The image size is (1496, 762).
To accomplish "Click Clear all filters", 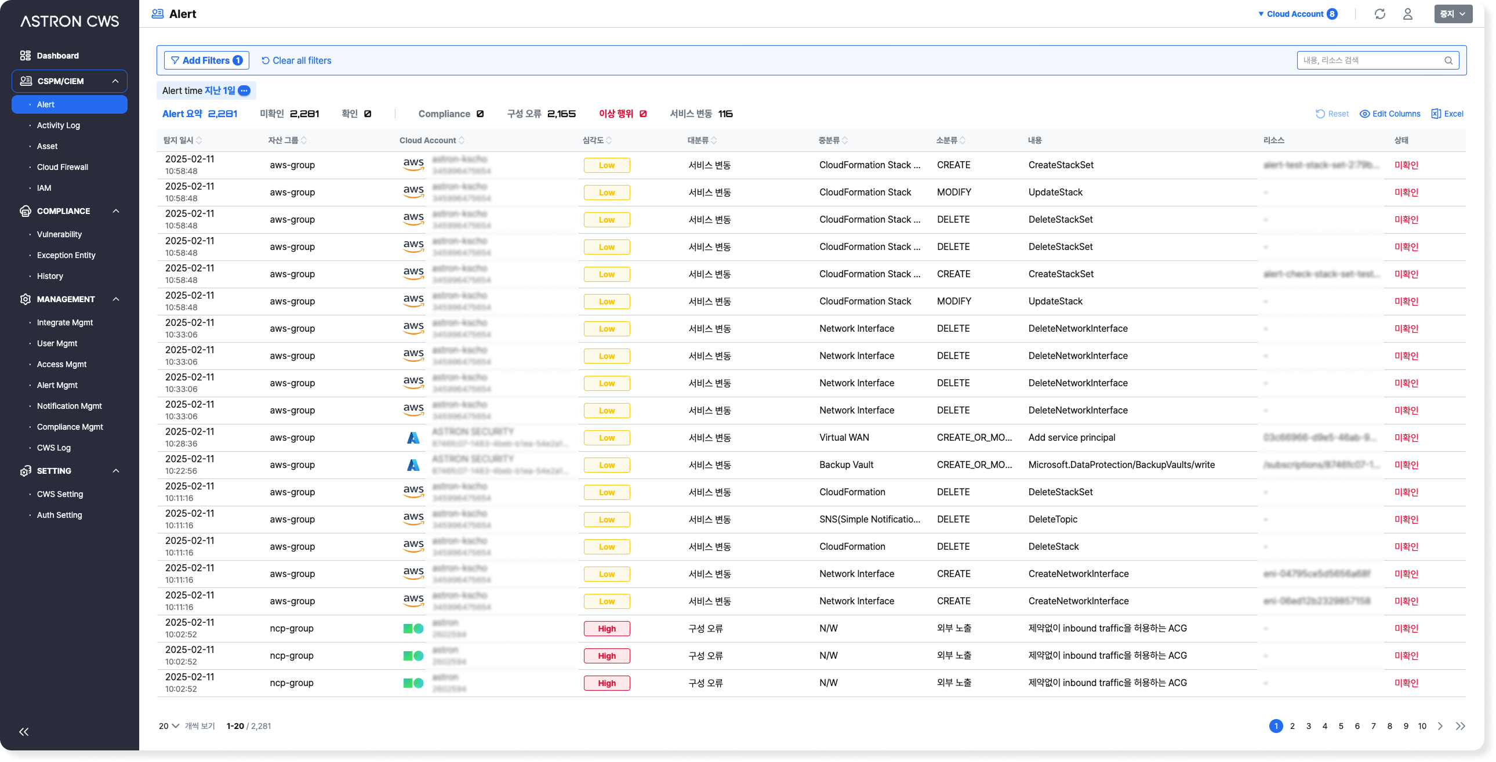I will (x=296, y=60).
